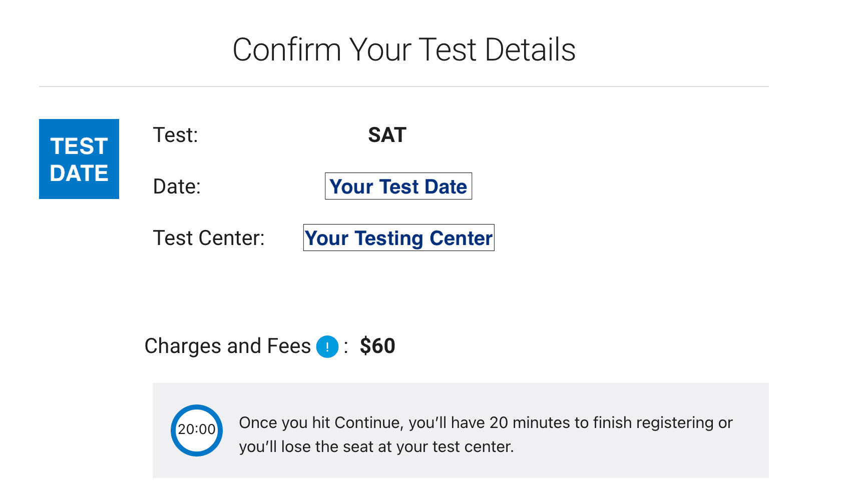Click the Date label text
Viewport: 842px width, 490px height.
tap(177, 186)
